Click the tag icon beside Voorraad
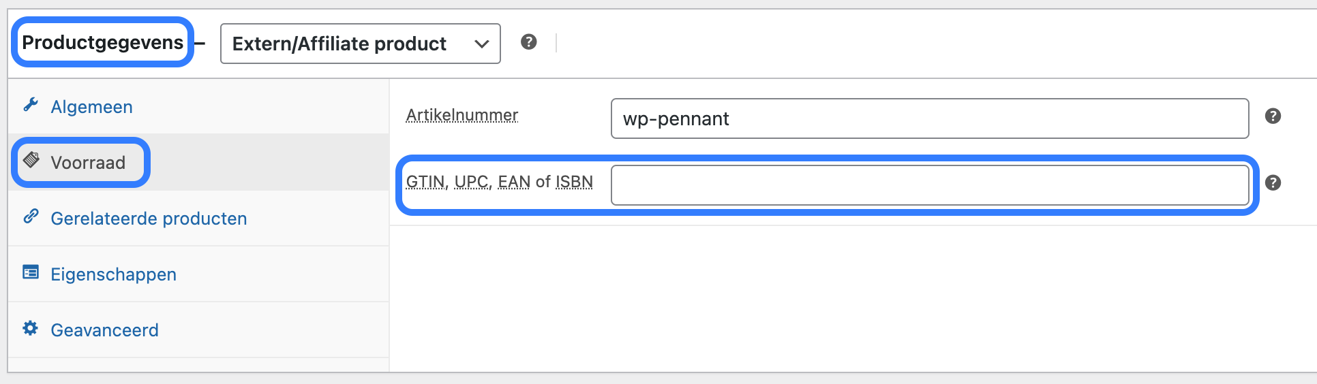The width and height of the screenshot is (1317, 384). [31, 160]
